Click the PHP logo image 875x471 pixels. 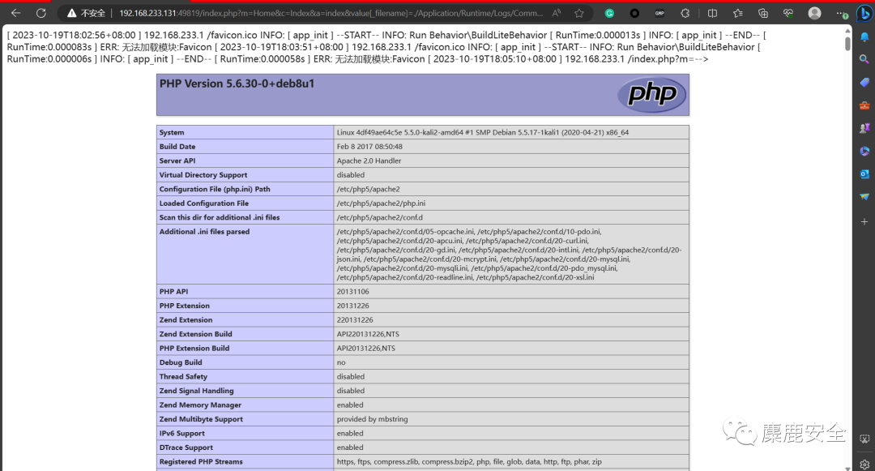651,94
